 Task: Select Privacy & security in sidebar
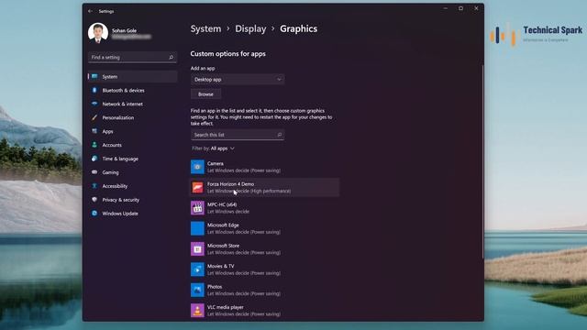click(x=120, y=200)
